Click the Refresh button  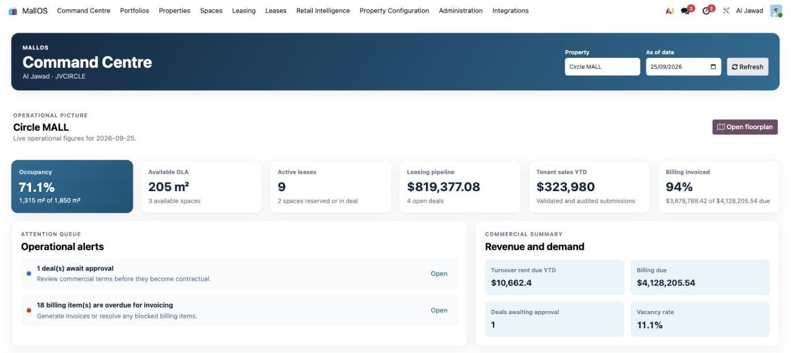click(x=747, y=67)
